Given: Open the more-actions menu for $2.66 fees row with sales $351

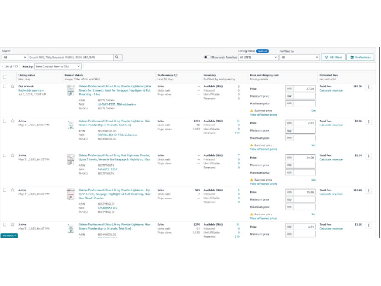Looking at the screenshot, I should (368, 122).
